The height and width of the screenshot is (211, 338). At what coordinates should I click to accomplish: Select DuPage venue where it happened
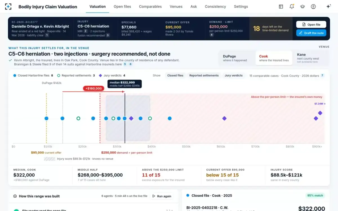pos(237,58)
